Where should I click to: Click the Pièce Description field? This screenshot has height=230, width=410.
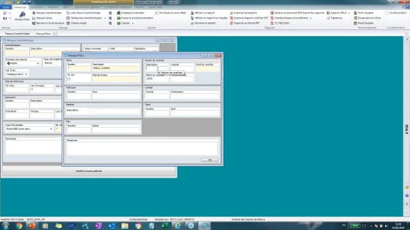(115, 68)
